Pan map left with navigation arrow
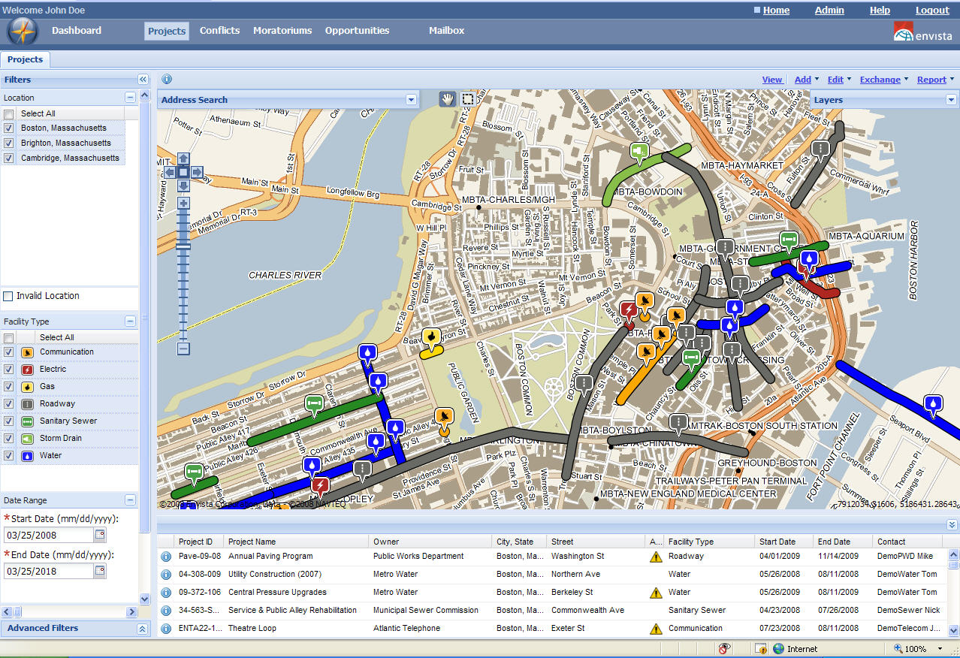960x658 pixels. pyautogui.click(x=170, y=173)
